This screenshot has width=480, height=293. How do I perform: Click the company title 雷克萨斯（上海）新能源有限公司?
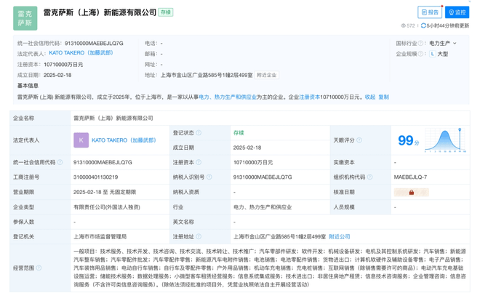(100, 12)
